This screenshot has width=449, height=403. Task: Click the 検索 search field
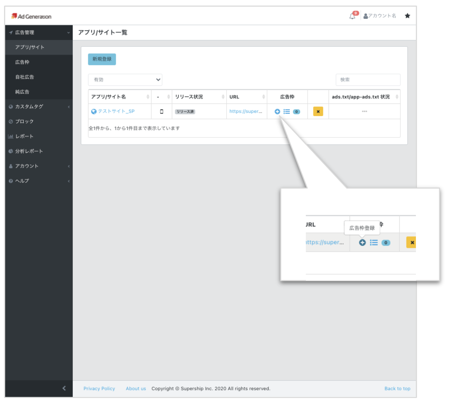pos(368,79)
